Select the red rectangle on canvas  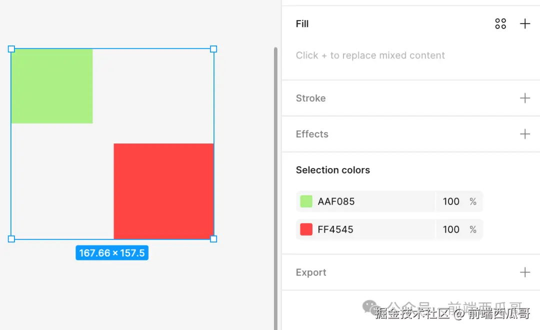point(163,191)
